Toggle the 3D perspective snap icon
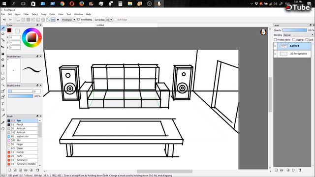315x177 pixels. (53, 20)
